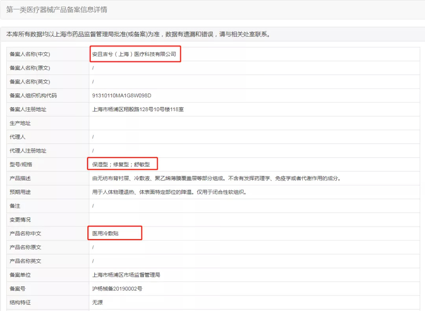Select the company name 安且吉兮（上海）医疗科技有限公司

[134, 54]
